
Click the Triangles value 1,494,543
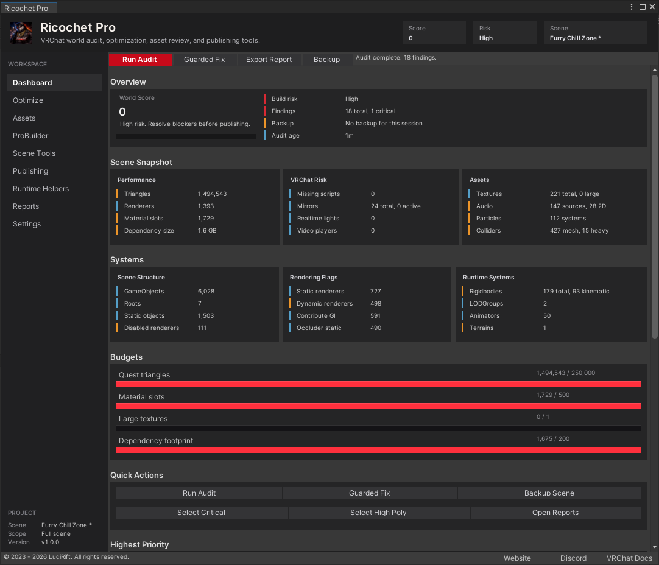212,194
